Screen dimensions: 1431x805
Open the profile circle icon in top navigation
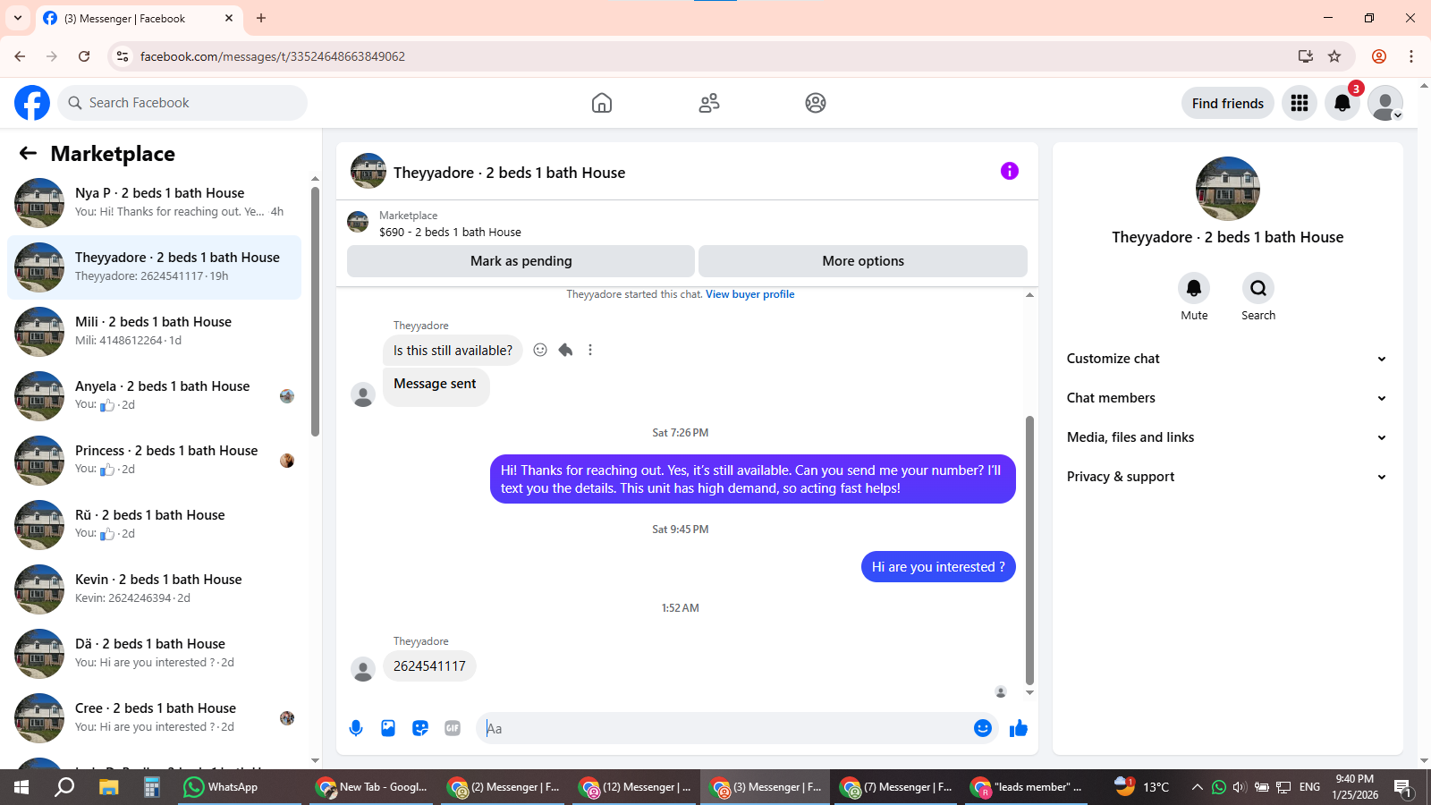coord(816,103)
